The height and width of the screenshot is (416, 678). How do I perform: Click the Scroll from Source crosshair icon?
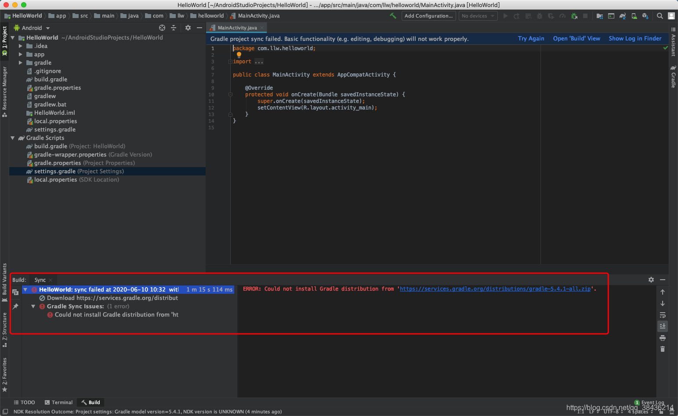click(162, 28)
